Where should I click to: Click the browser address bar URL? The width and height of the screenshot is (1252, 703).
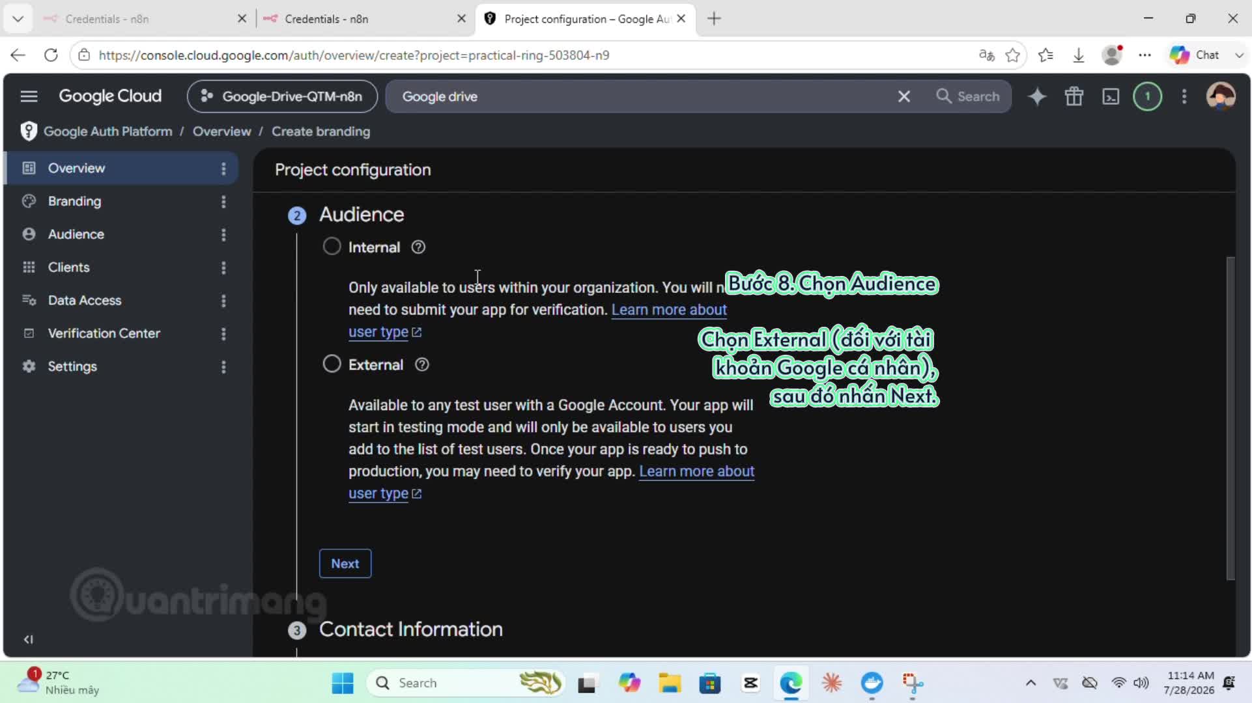354,55
